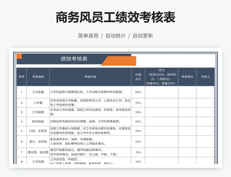
Task: Click the 责任感、诚信度 content description cell
Action: [90, 152]
